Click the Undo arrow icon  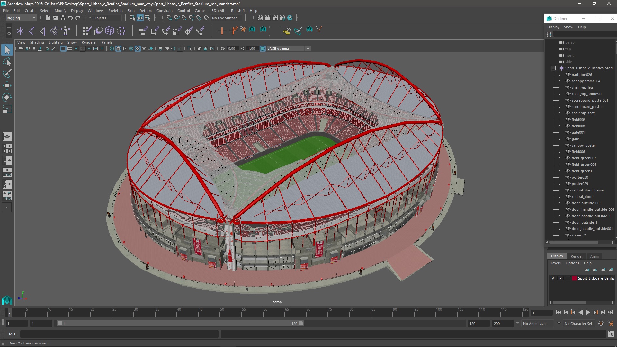(70, 18)
